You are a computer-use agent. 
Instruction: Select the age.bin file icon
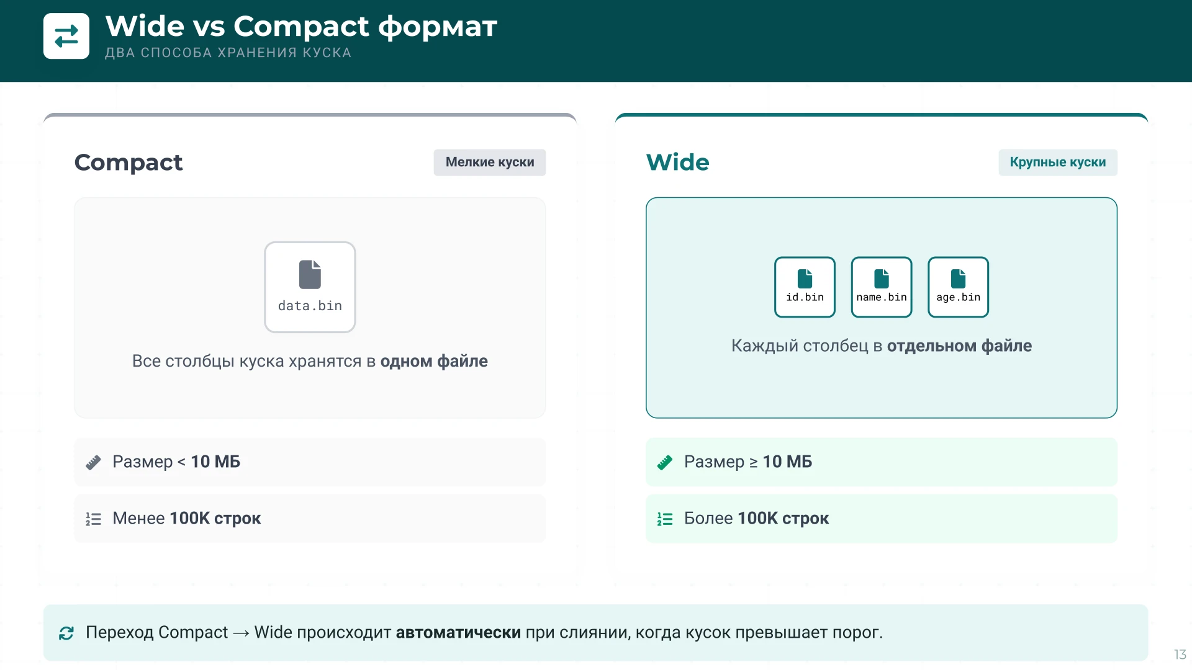(959, 287)
